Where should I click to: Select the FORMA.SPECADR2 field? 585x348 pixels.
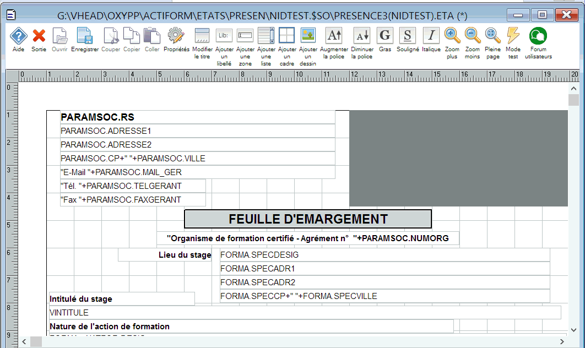(x=384, y=282)
